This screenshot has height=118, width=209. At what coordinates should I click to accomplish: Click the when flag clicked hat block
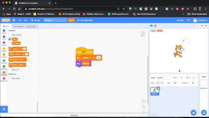click(85, 51)
